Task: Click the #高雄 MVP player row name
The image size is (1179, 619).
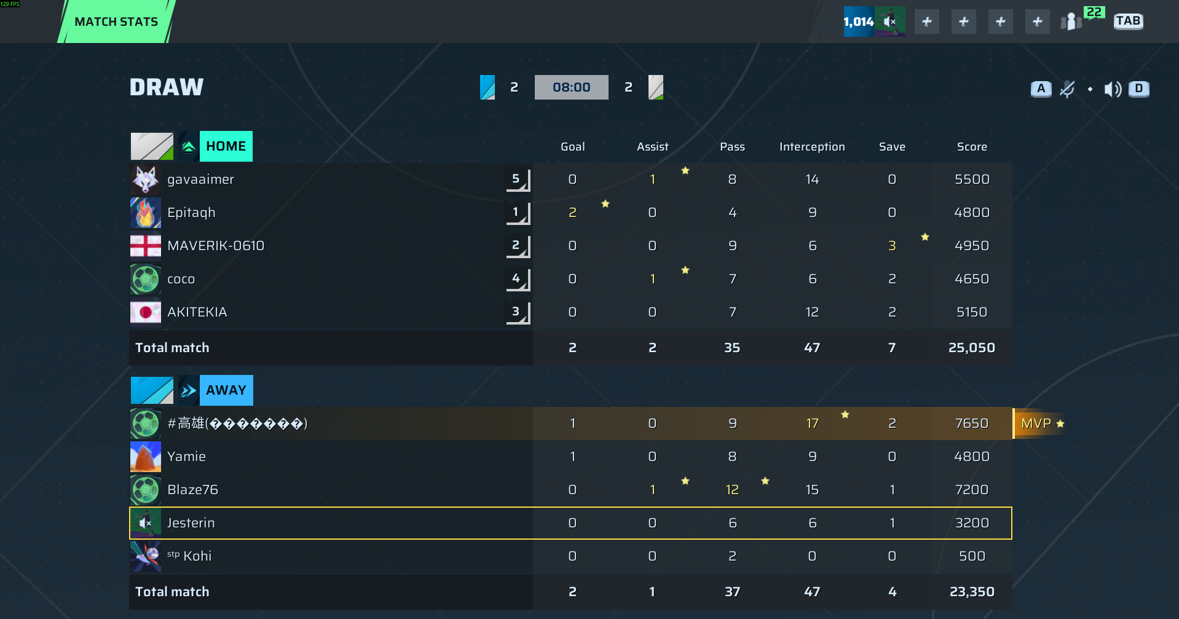Action: [x=237, y=424]
